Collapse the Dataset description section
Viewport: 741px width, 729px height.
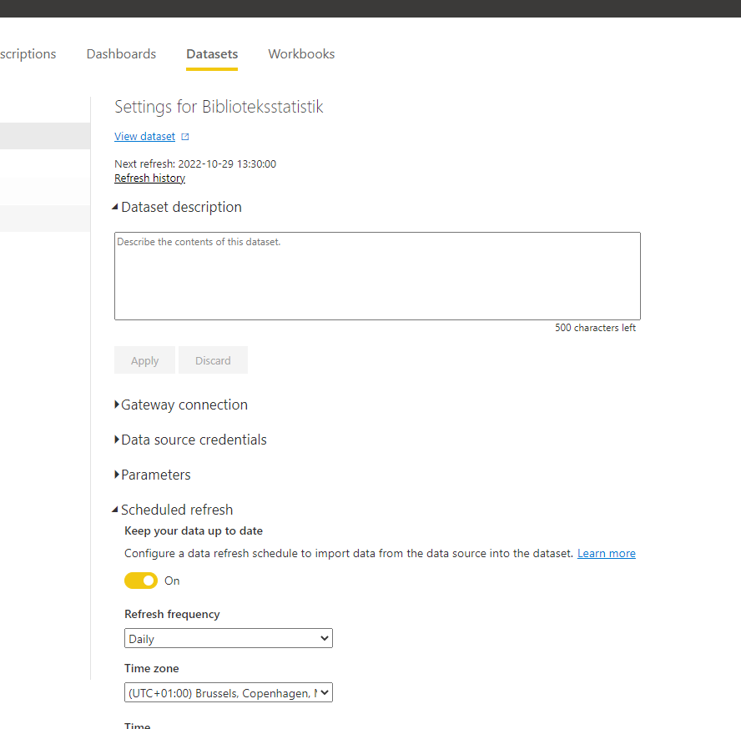coord(178,207)
